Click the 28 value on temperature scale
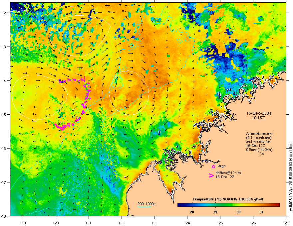This screenshot has width=293, height=226. [x=192, y=212]
